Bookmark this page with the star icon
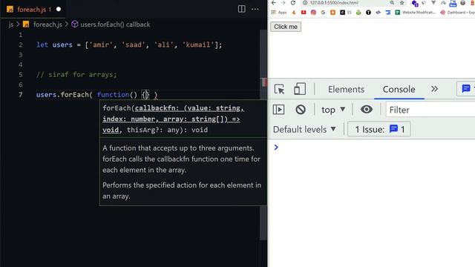Image resolution: width=475 pixels, height=267 pixels. [x=402, y=3]
